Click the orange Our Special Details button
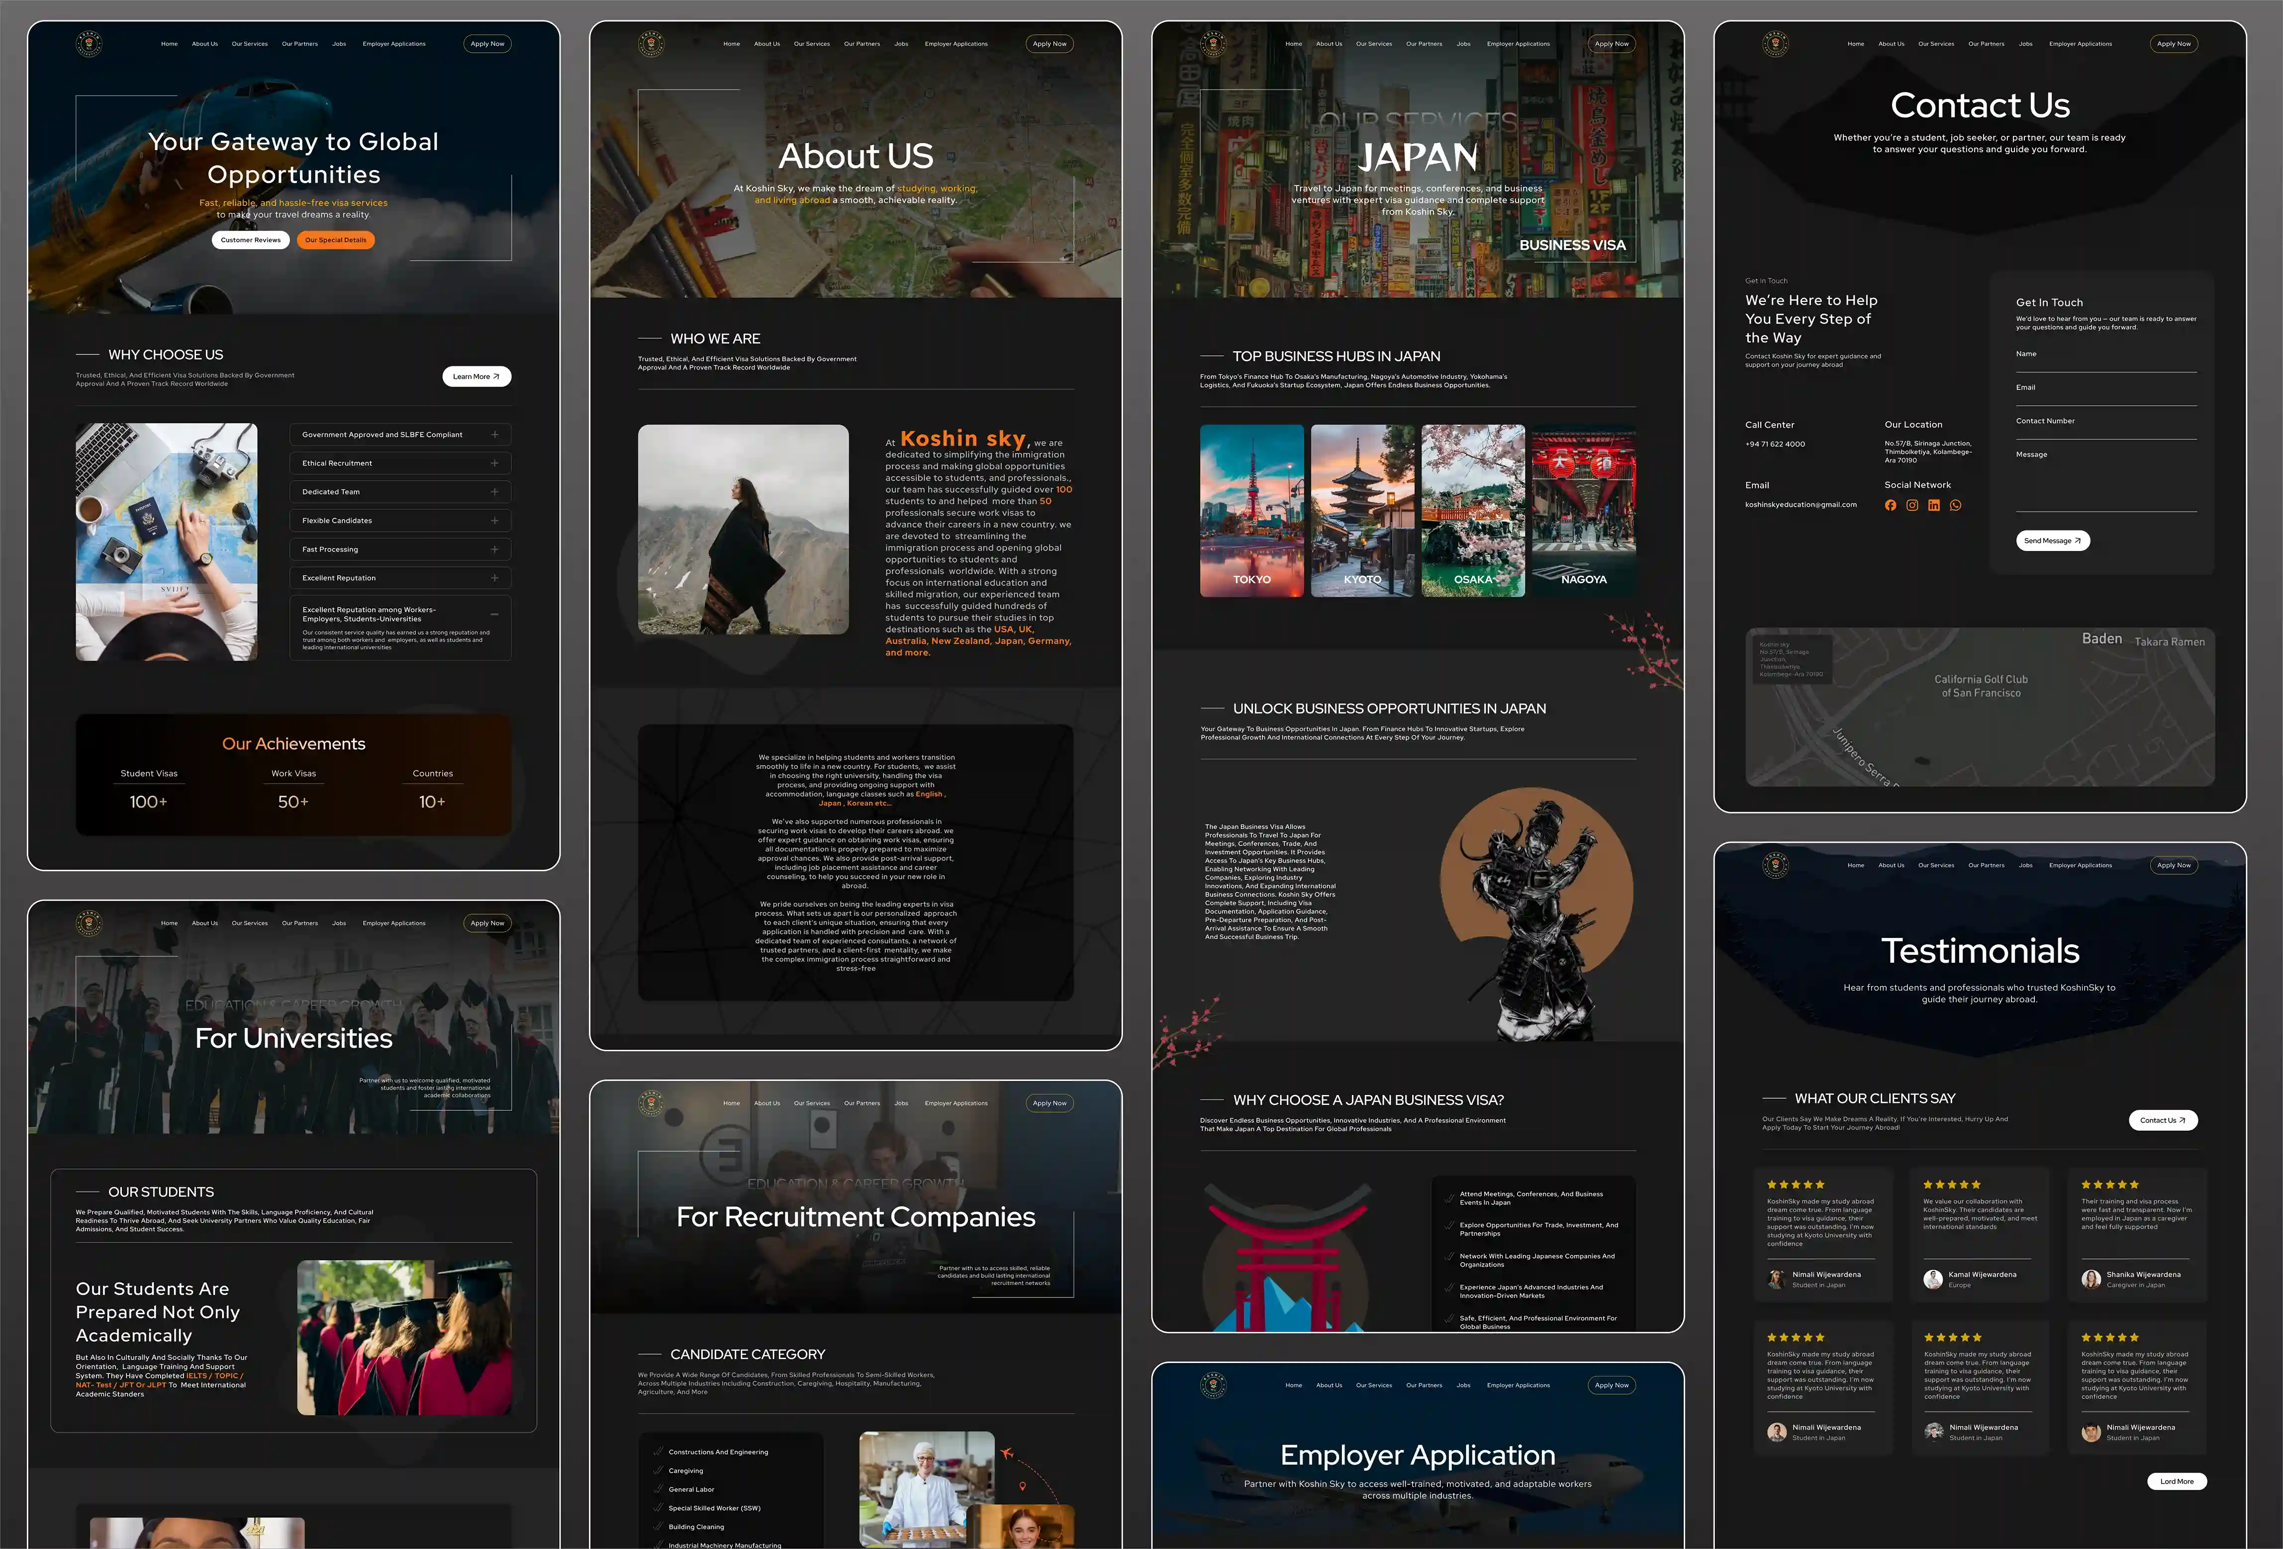2283x1549 pixels. pos(335,240)
